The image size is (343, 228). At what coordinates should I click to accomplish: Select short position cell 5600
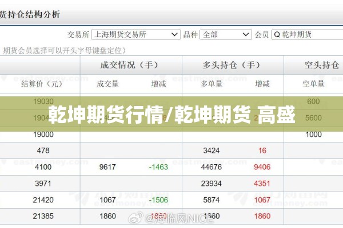313,118
